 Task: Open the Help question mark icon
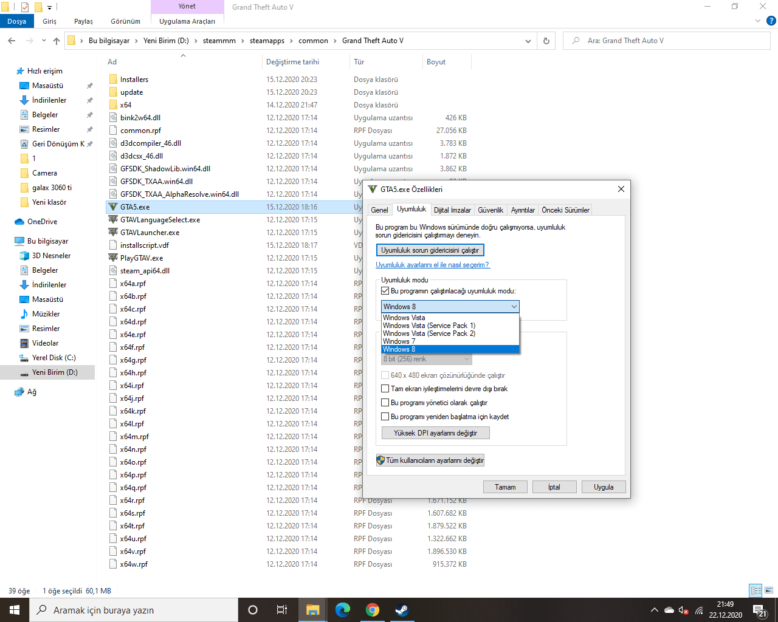pos(771,21)
